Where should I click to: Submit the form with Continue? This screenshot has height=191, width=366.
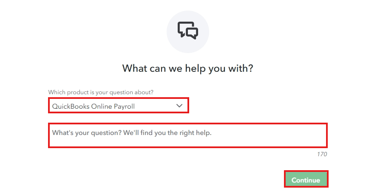[306, 180]
